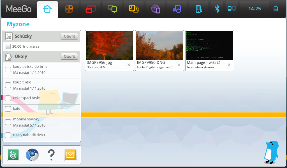Open the green Status chat panel

point(112,9)
